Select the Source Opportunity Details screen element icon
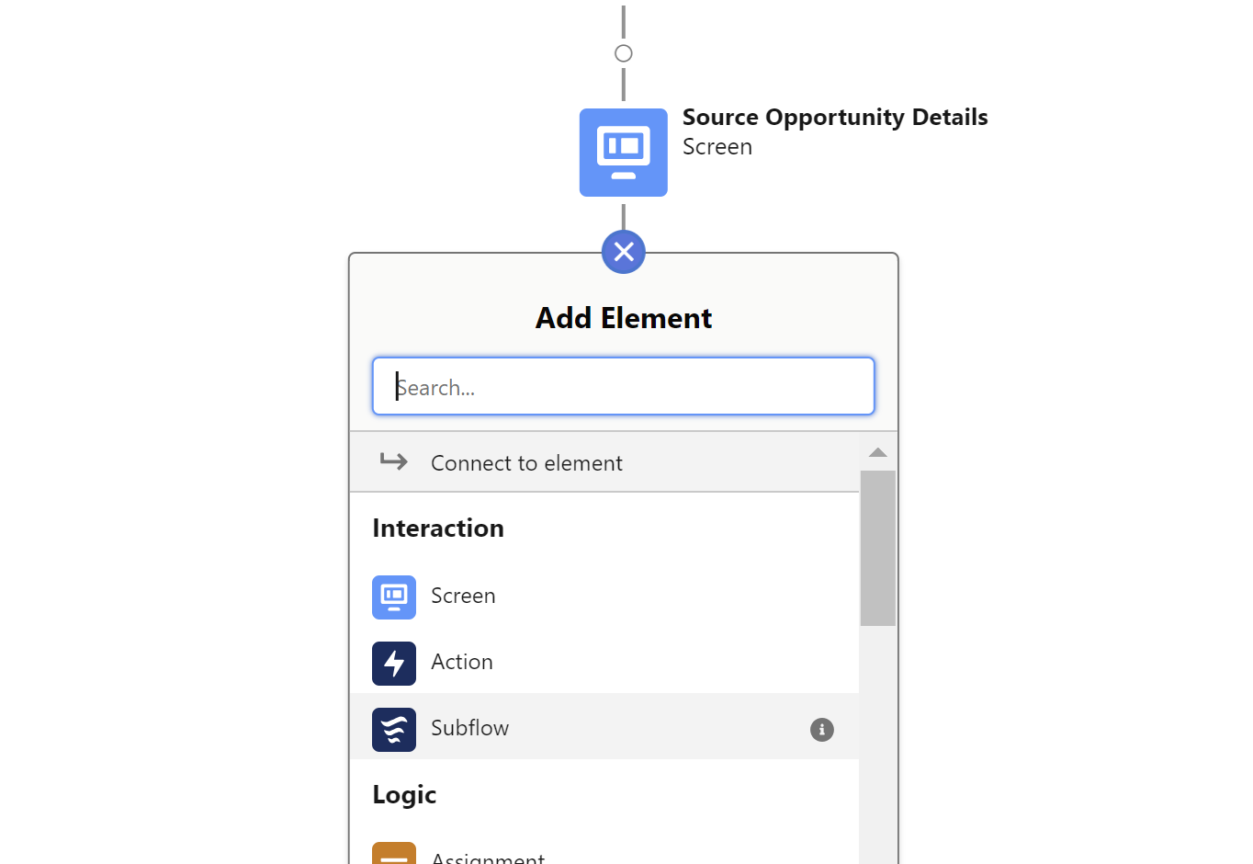The height and width of the screenshot is (864, 1253). (623, 153)
